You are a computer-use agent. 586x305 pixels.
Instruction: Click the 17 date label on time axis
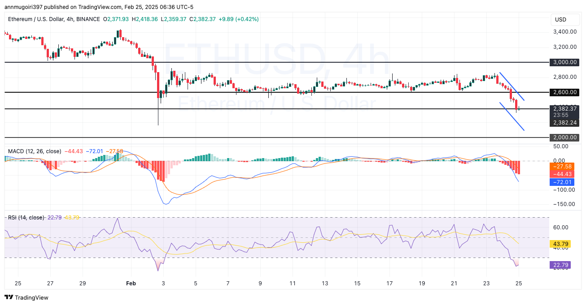[x=389, y=284]
